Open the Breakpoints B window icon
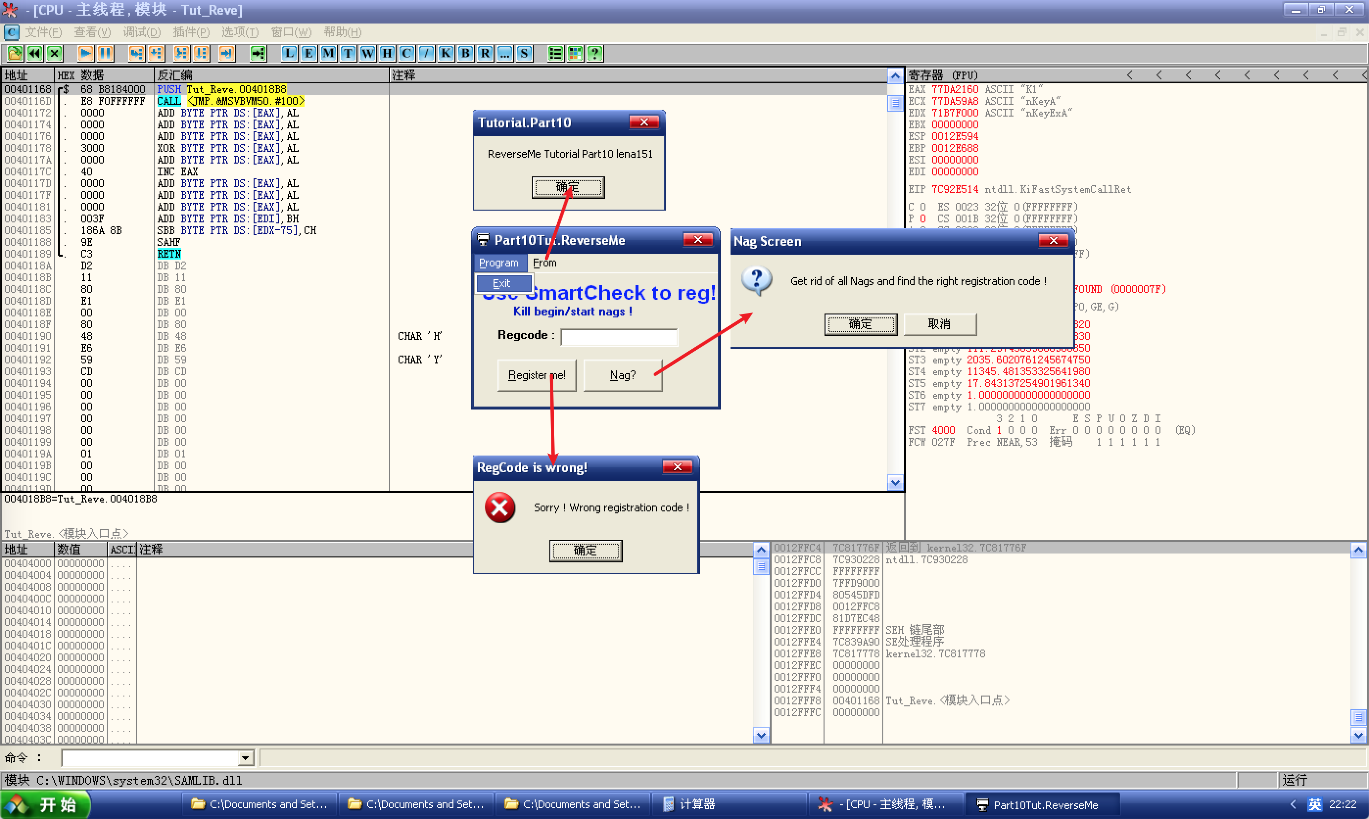 [465, 53]
